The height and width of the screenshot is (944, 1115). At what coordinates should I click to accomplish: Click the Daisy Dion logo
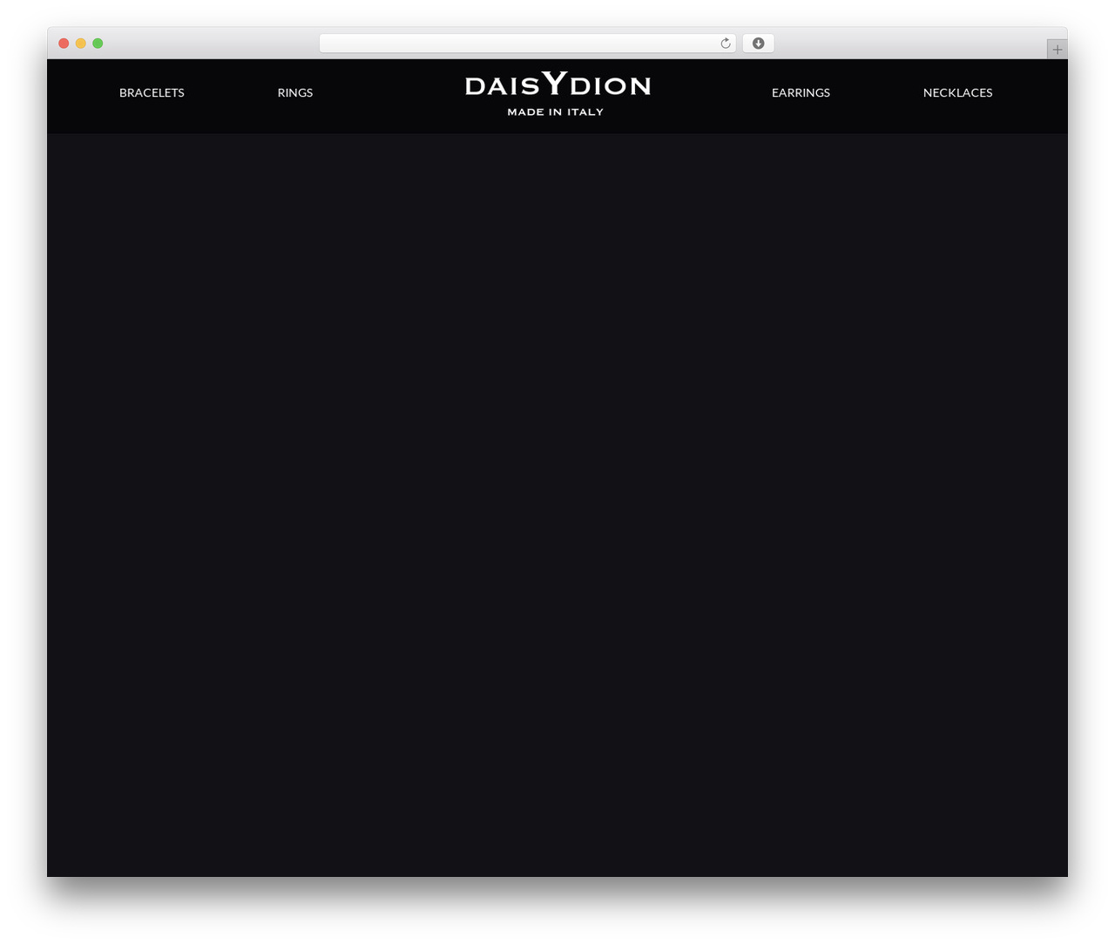pos(557,94)
